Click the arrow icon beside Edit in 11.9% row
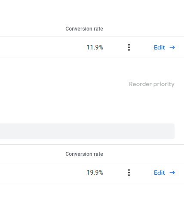Screen dimensions: 184x213 click(x=172, y=47)
